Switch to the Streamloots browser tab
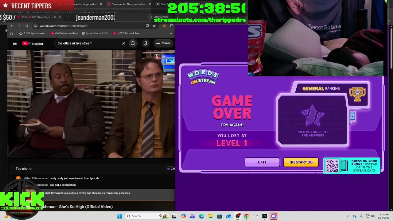The image size is (393, 221). point(129,4)
